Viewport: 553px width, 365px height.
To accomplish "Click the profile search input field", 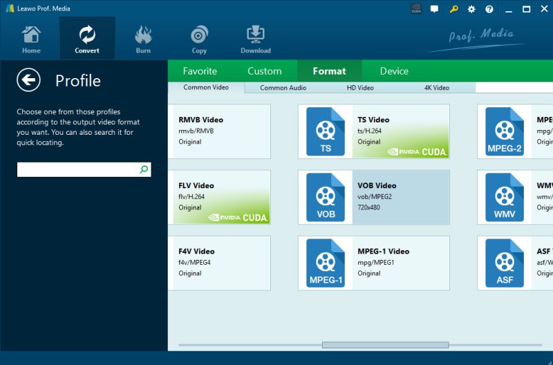I will pos(77,169).
